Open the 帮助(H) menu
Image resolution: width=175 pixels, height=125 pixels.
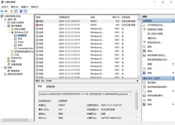(35, 7)
